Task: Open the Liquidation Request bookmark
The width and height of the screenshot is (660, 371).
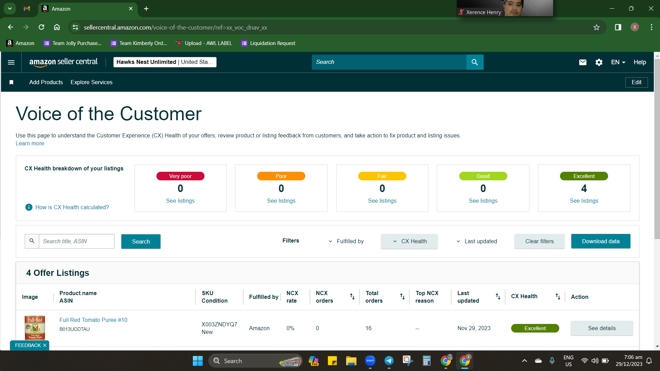Action: (268, 43)
